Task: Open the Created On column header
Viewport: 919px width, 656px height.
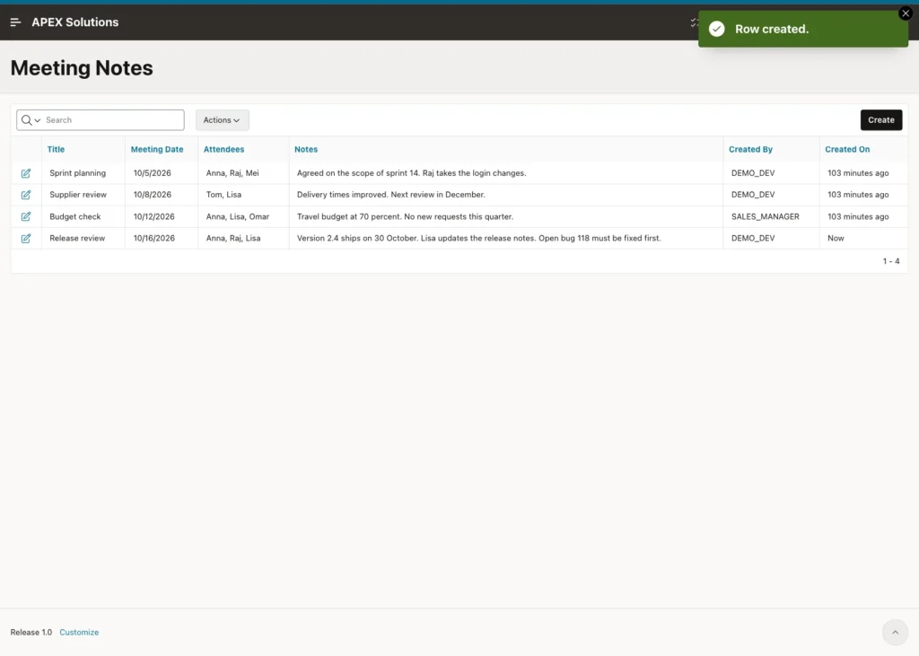Action: click(x=847, y=150)
